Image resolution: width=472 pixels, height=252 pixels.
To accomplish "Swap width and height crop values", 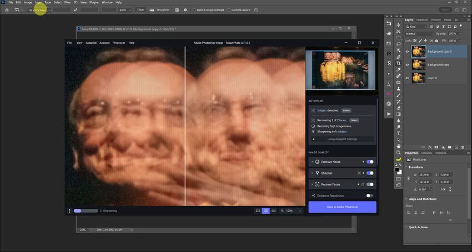I will [76, 10].
